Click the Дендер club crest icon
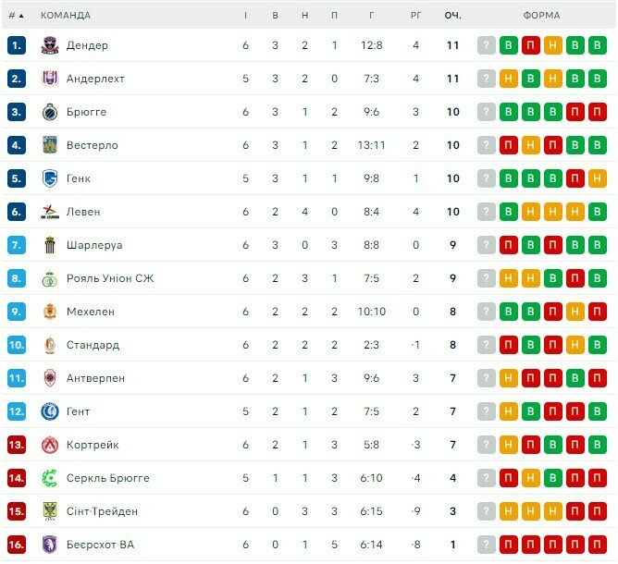 [x=50, y=45]
